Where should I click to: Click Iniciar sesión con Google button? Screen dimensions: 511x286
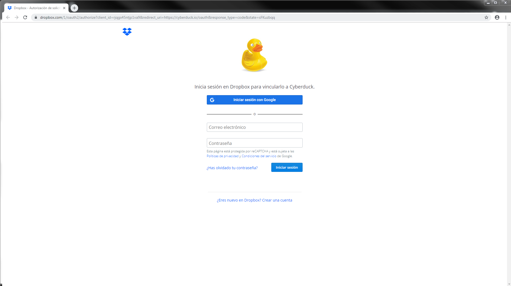(x=254, y=100)
